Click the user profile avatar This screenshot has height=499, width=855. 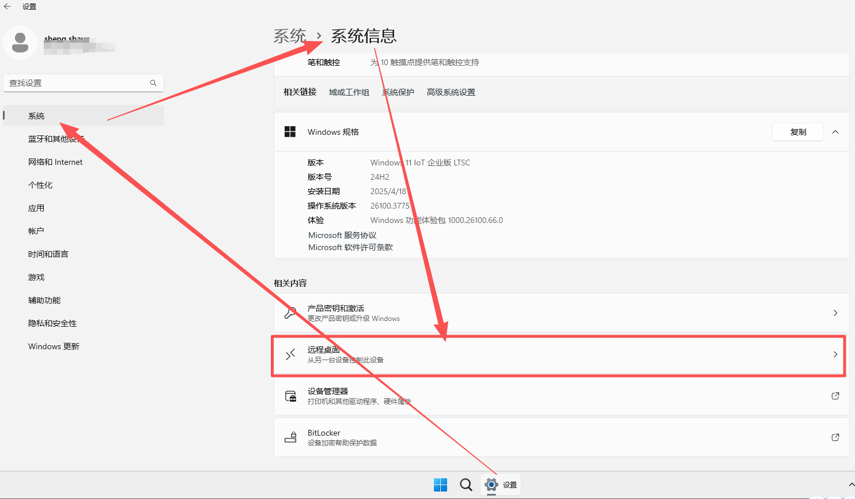(x=20, y=42)
